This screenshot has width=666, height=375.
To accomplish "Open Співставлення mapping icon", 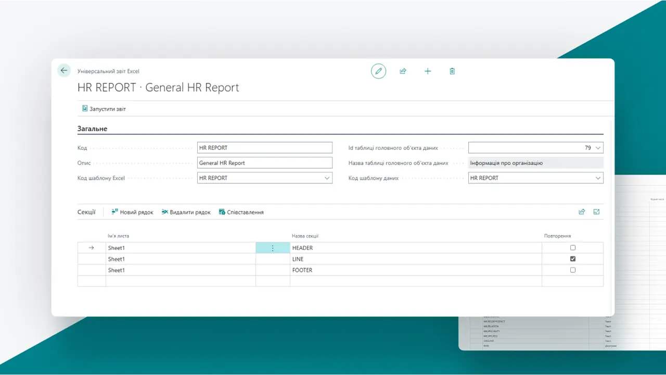I will [x=241, y=212].
